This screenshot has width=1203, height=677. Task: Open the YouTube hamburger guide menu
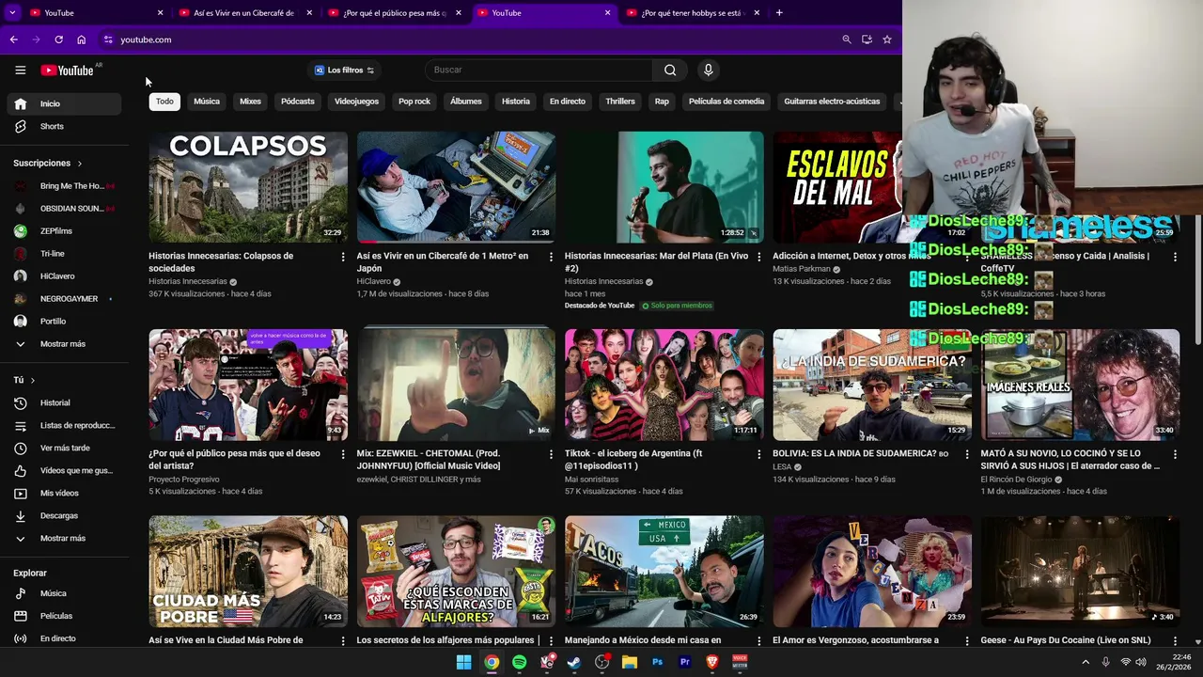pos(20,70)
